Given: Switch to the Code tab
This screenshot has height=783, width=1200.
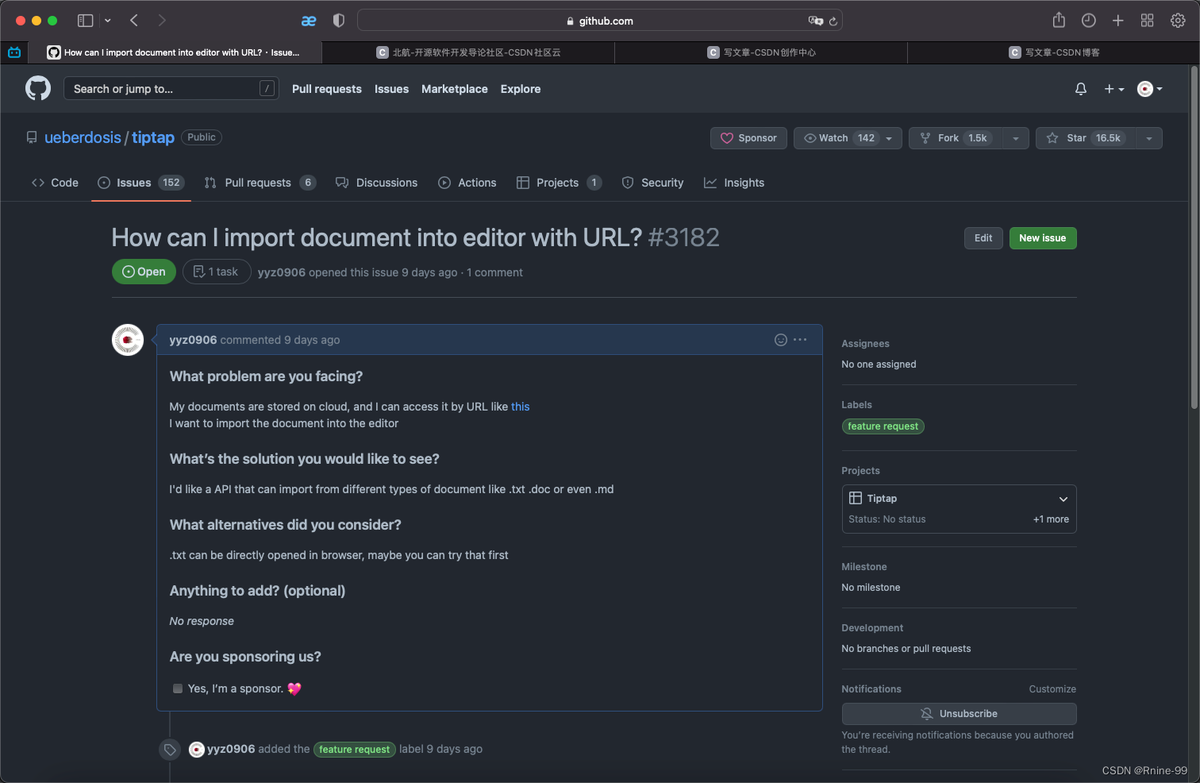Looking at the screenshot, I should [x=55, y=183].
